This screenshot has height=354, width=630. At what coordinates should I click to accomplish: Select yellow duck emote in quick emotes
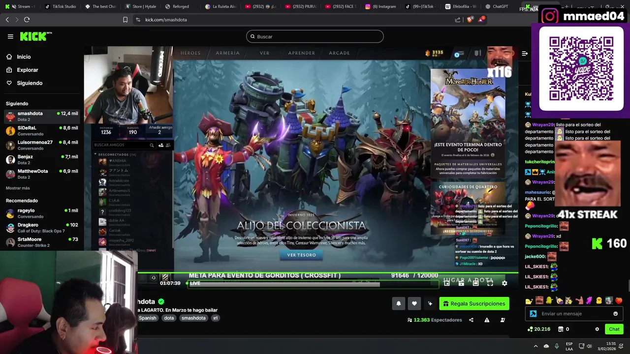[x=599, y=301]
